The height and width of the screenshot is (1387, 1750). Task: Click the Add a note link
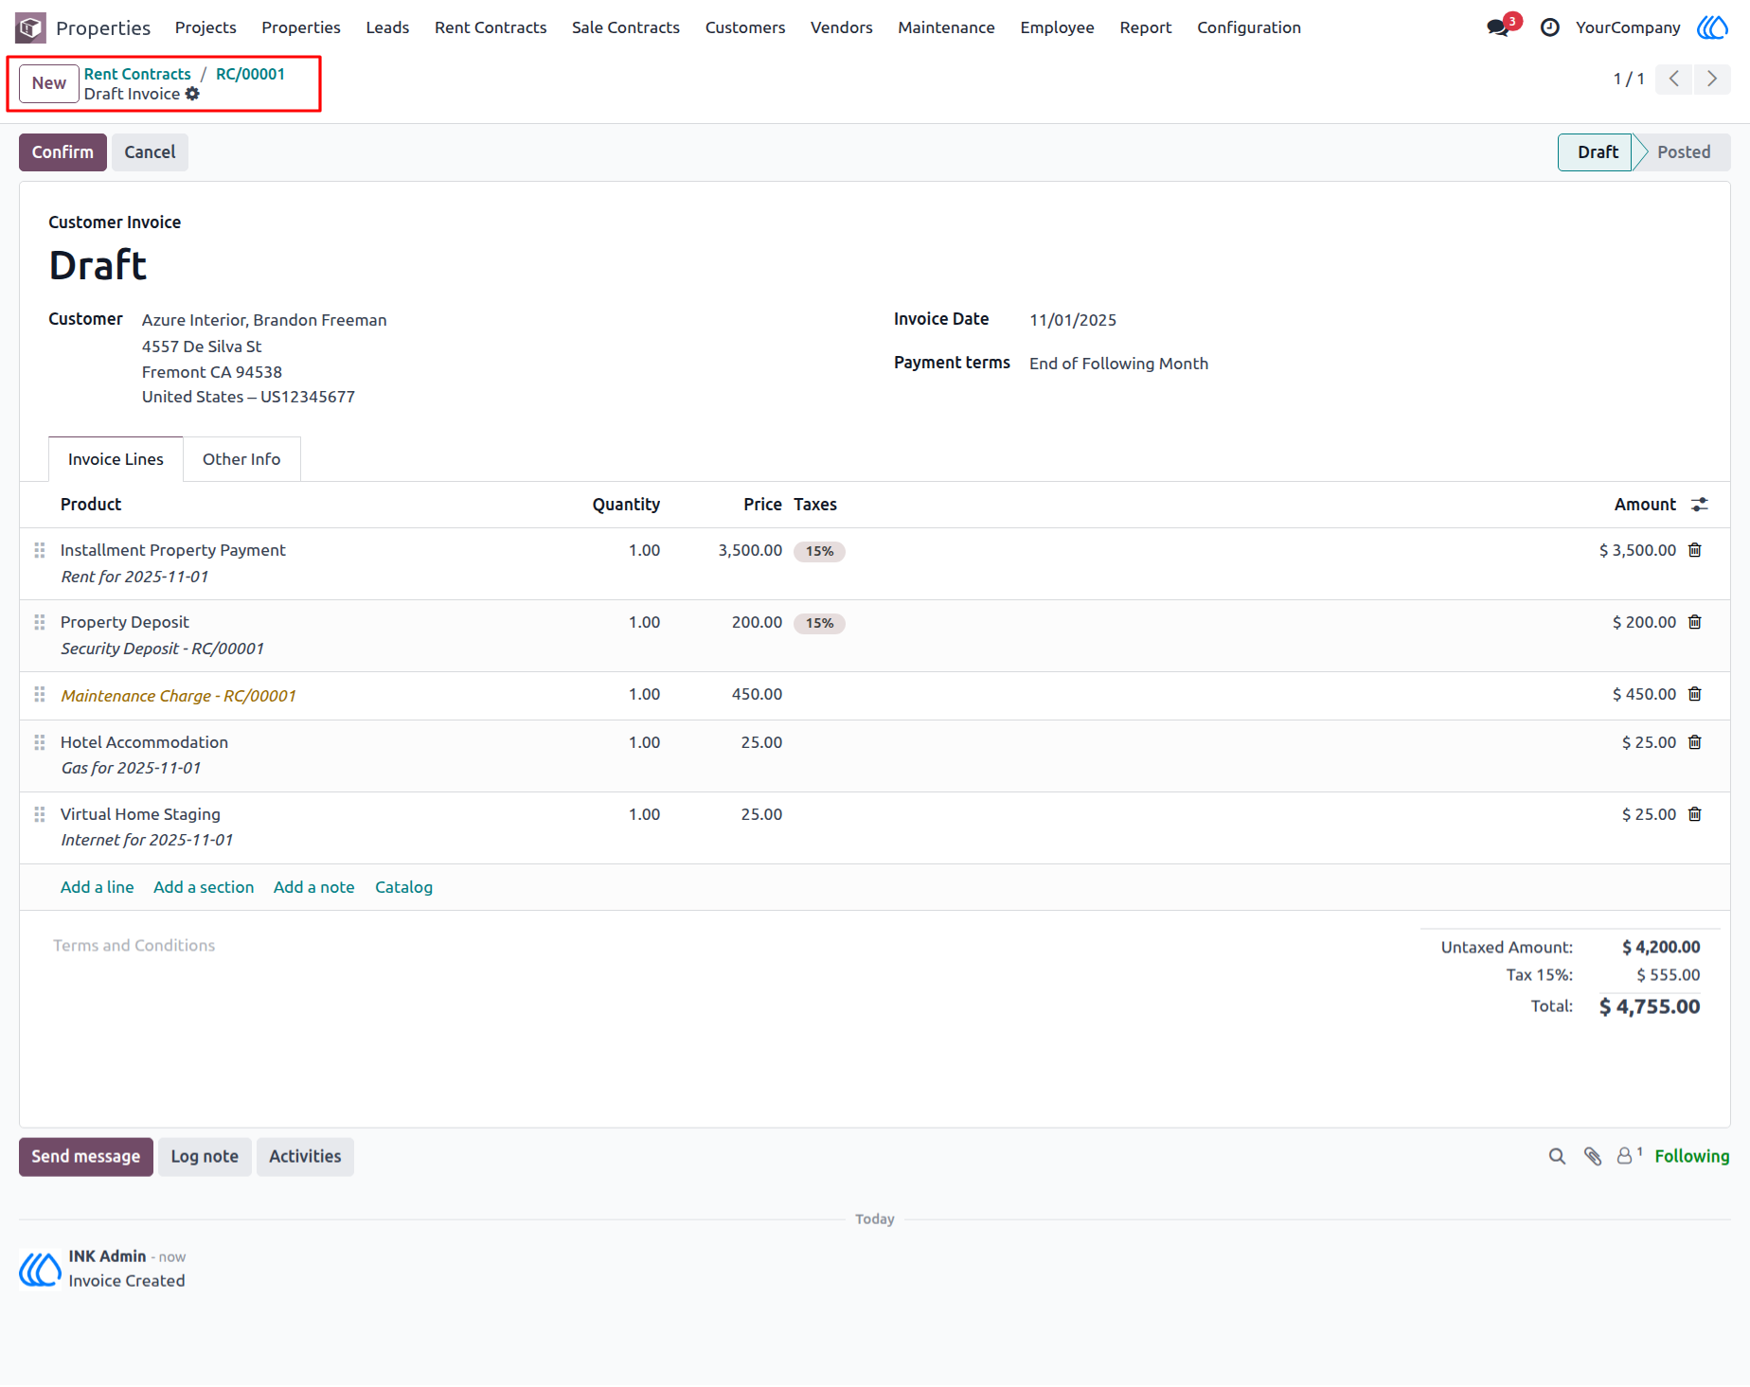(x=314, y=887)
